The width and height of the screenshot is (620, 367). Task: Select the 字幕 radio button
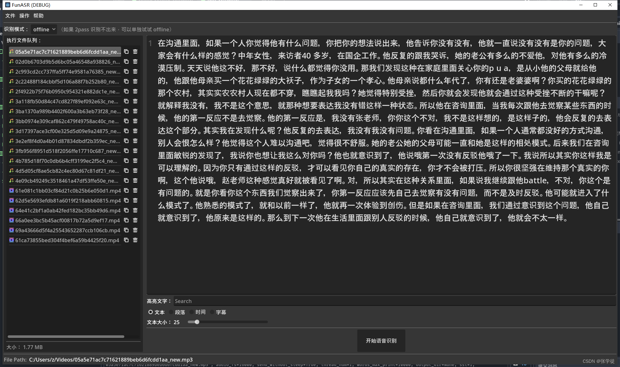[213, 312]
